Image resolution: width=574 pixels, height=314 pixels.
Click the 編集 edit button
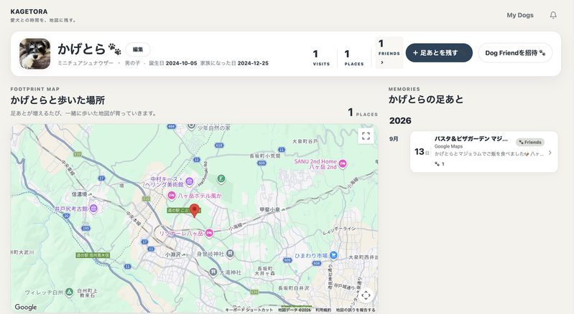tap(138, 49)
